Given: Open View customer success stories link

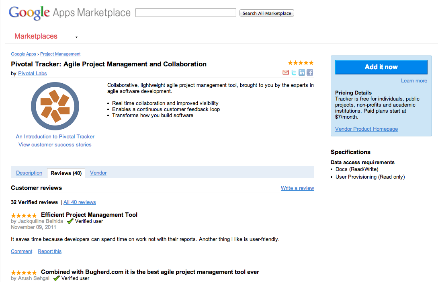Looking at the screenshot, I should (55, 145).
